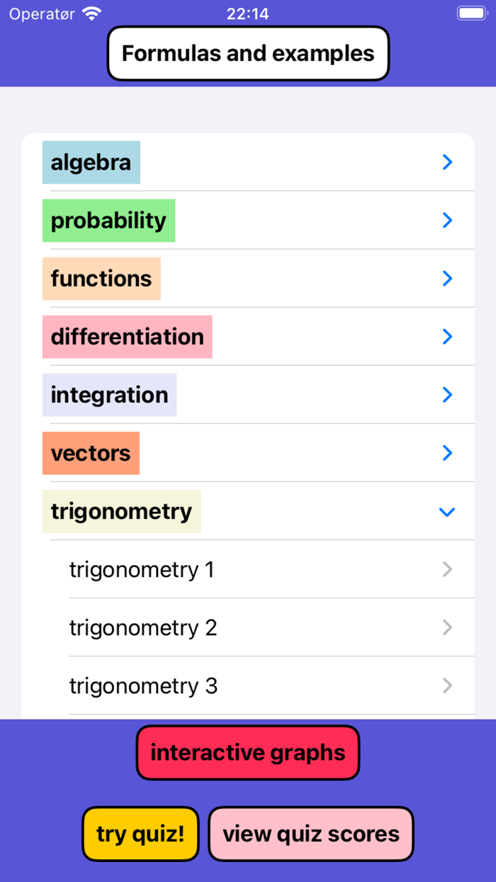The height and width of the screenshot is (882, 496).
Task: Select the green probability label
Action: 108,220
